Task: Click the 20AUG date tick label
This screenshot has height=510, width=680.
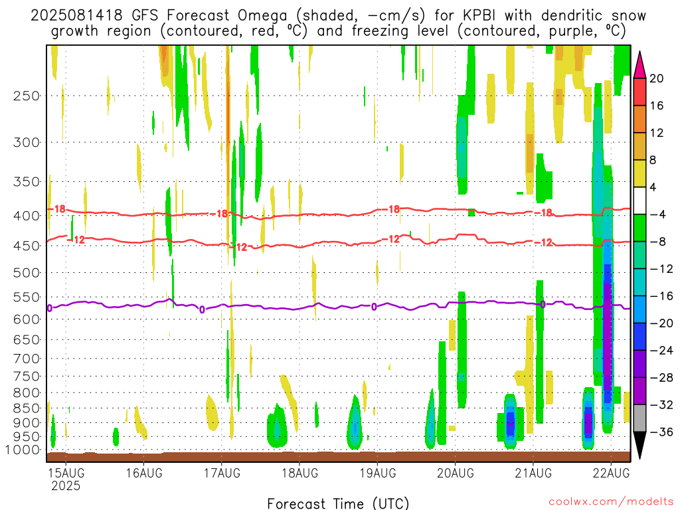Action: click(x=456, y=473)
